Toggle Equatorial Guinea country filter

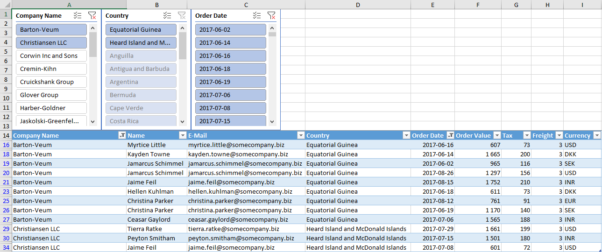pos(141,29)
